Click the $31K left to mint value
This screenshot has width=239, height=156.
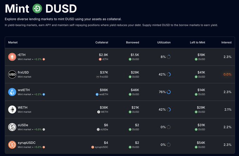point(201,125)
